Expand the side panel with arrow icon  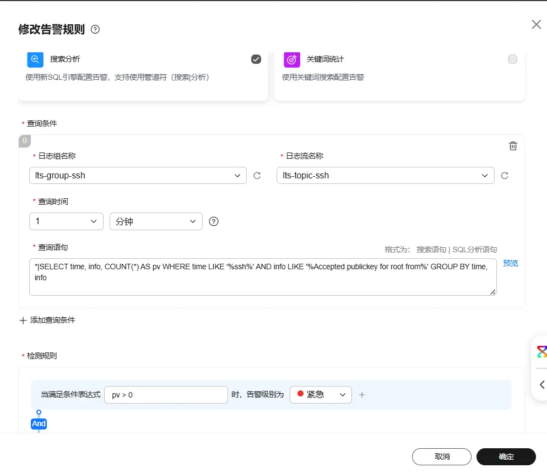point(541,384)
